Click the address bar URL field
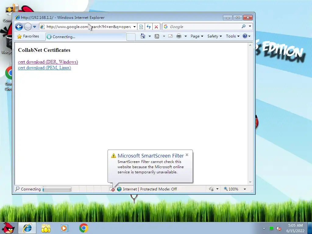312x234 pixels. point(88,27)
